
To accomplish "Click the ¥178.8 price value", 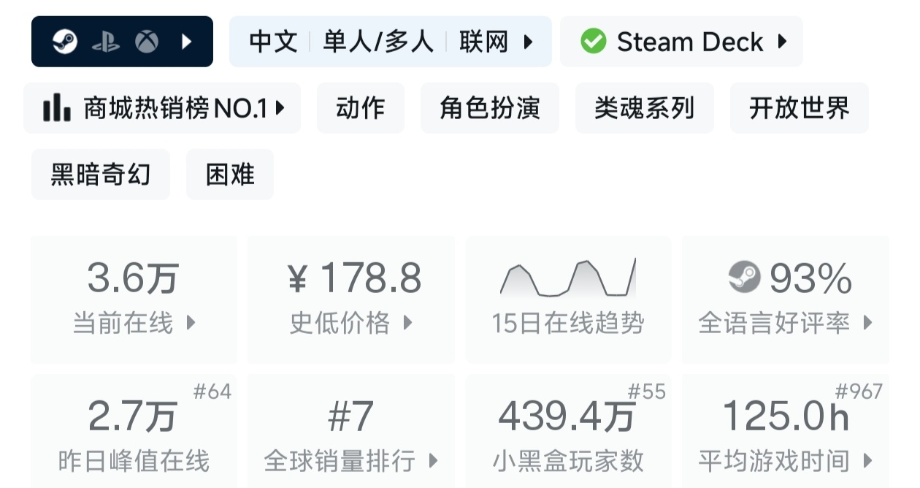I will click(353, 278).
